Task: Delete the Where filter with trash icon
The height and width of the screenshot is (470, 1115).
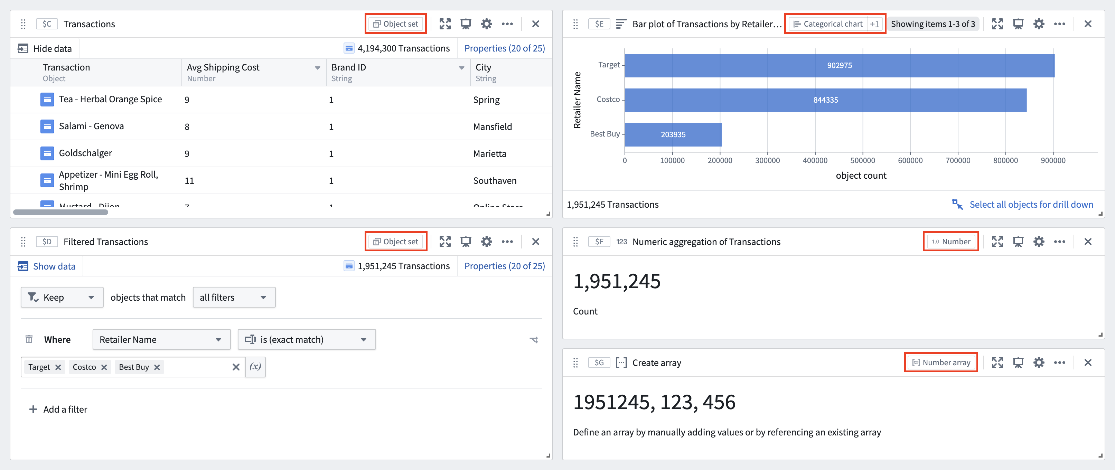Action: tap(29, 339)
